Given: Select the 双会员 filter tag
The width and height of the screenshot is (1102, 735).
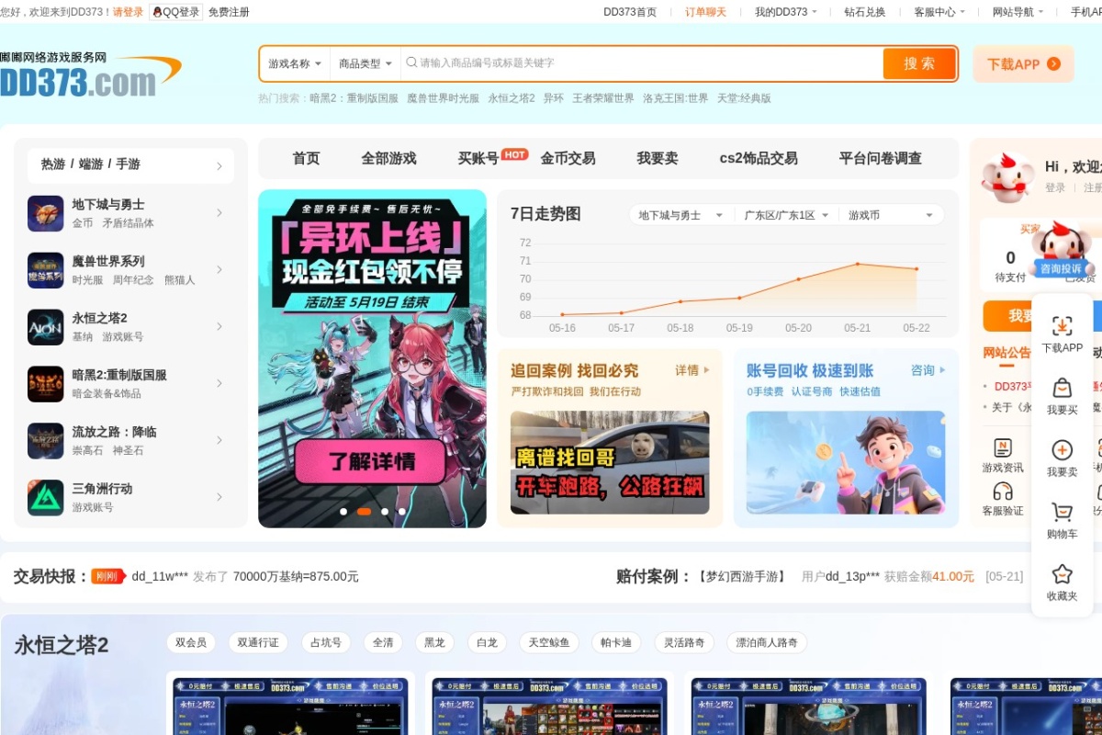Looking at the screenshot, I should click(191, 642).
